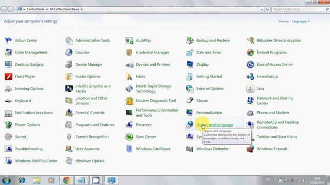Click the Forward navigation button

(x=10, y=9)
